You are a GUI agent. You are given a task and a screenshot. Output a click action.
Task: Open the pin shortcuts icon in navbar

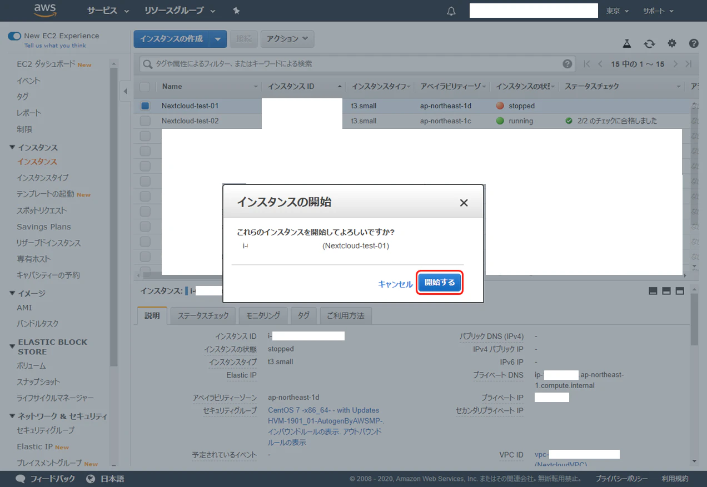click(236, 11)
